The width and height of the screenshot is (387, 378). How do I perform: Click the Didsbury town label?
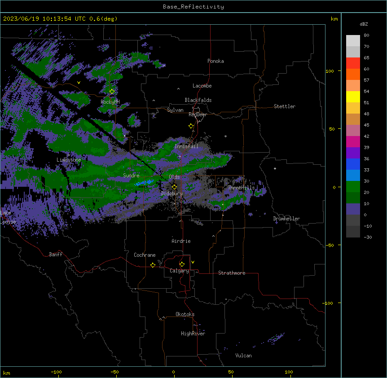(x=172, y=193)
